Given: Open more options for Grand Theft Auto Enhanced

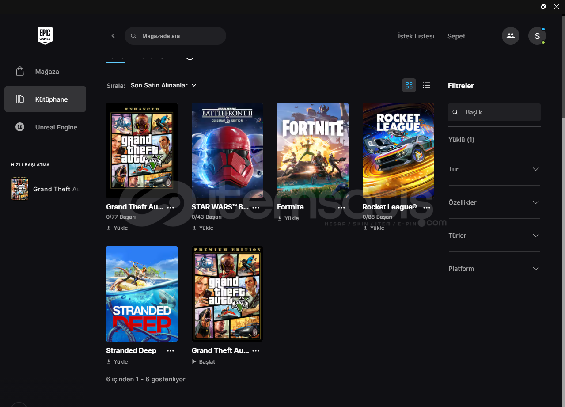Looking at the screenshot, I should [x=171, y=207].
